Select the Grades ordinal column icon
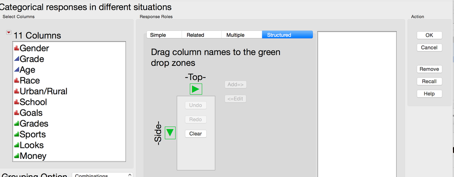This screenshot has width=454, height=177. pyautogui.click(x=16, y=123)
